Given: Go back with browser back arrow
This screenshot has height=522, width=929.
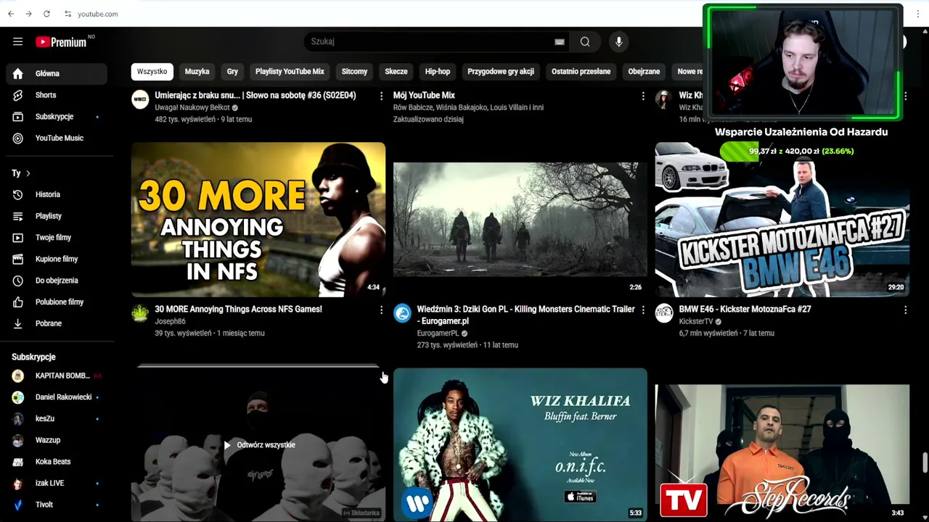Looking at the screenshot, I should [11, 14].
